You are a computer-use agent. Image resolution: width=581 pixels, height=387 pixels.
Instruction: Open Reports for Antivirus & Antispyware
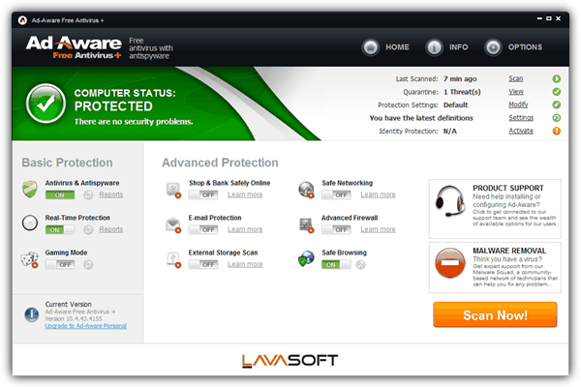coord(110,194)
